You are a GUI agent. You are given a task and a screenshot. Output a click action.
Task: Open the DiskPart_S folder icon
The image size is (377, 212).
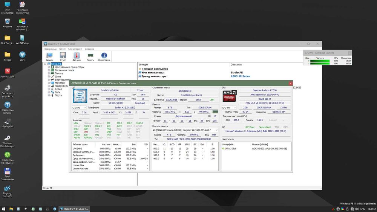click(x=7, y=40)
